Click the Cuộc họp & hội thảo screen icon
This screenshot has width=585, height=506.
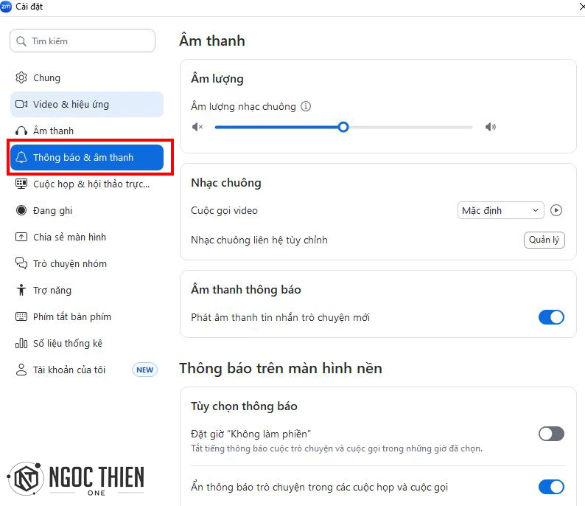click(x=21, y=184)
